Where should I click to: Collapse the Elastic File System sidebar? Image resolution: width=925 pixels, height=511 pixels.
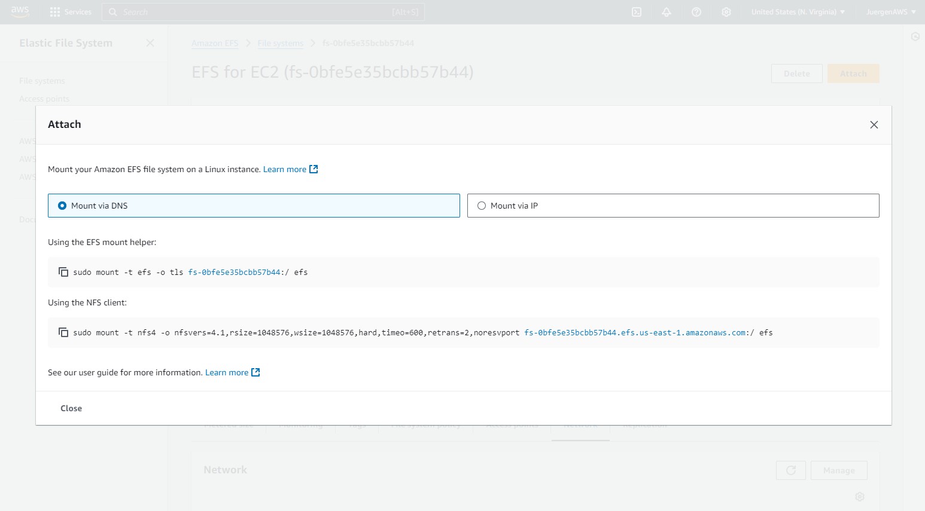(x=150, y=43)
